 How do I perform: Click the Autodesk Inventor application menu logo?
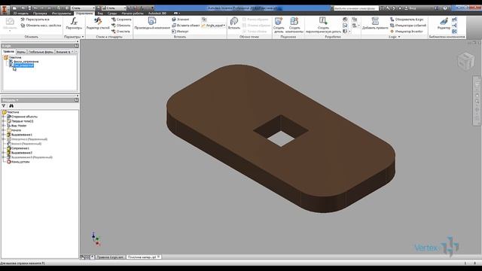pos(5,10)
